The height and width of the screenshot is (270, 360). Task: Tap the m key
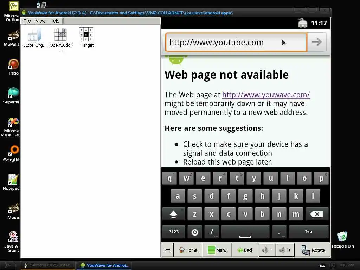[x=296, y=214]
